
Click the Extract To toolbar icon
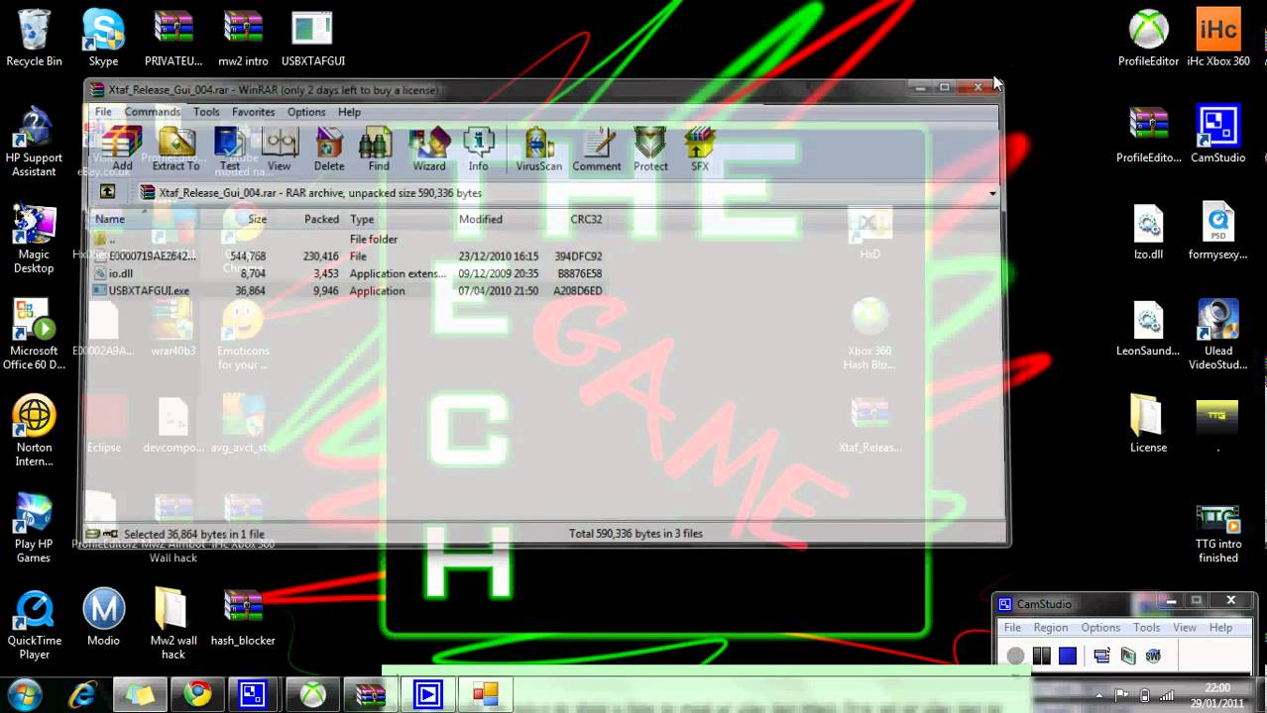point(176,150)
